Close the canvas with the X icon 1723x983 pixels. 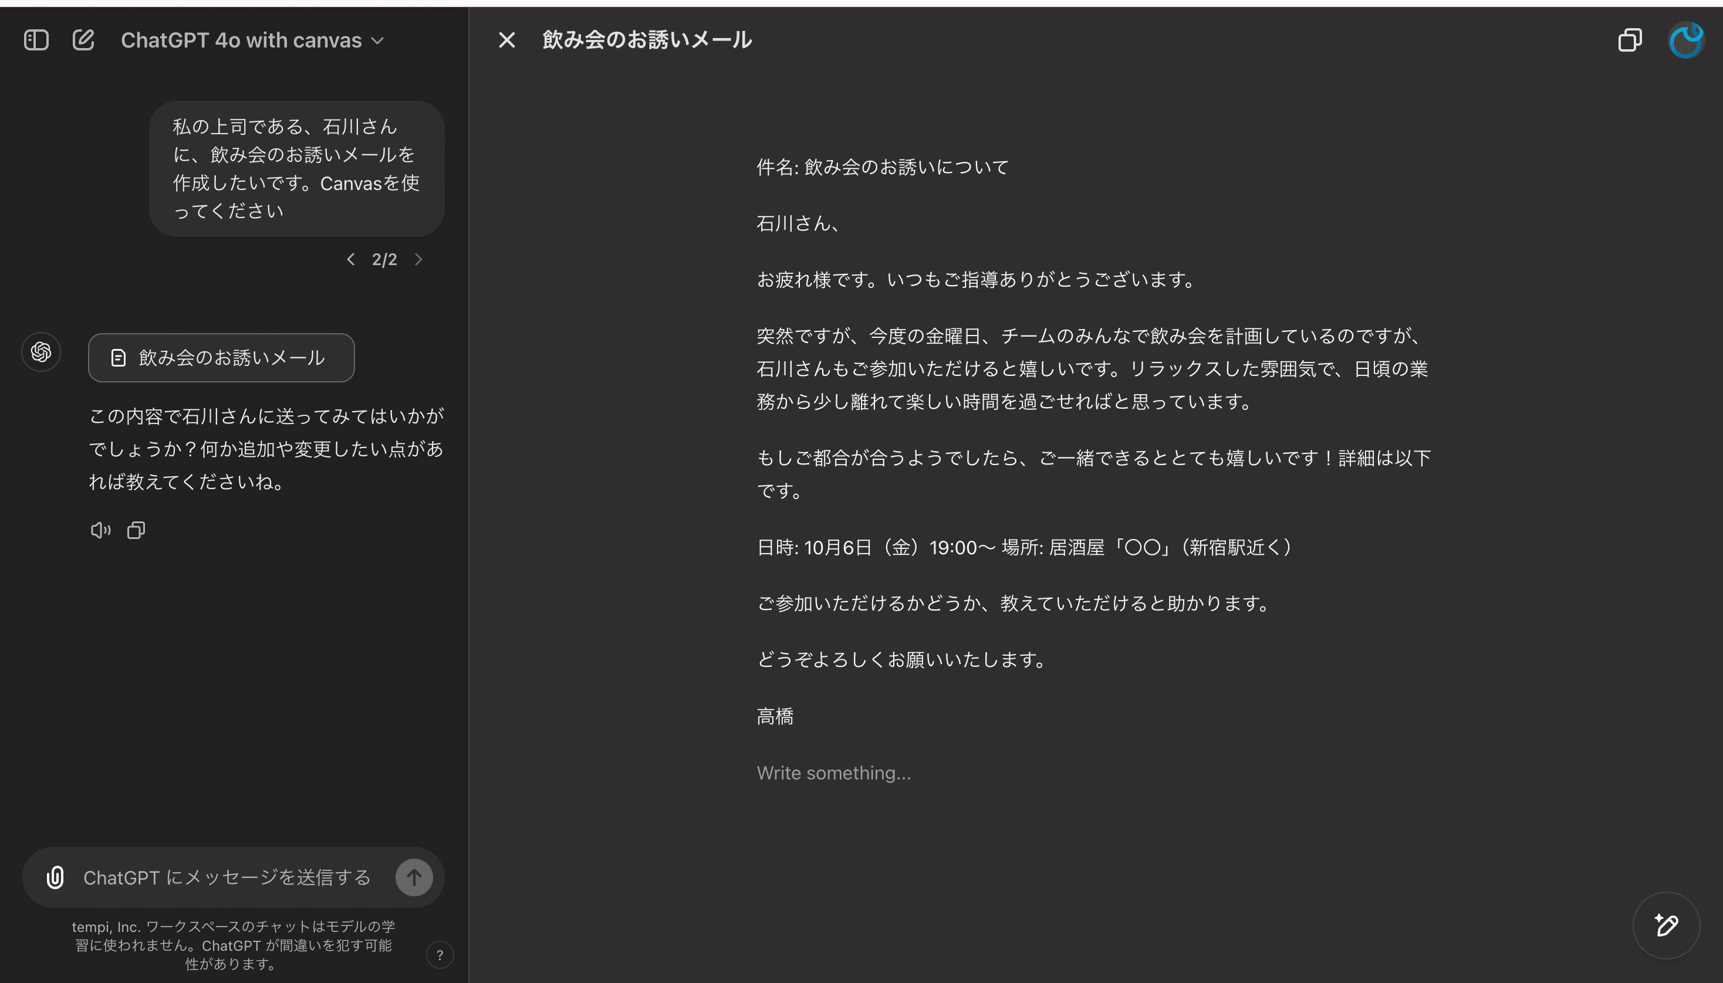coord(506,40)
